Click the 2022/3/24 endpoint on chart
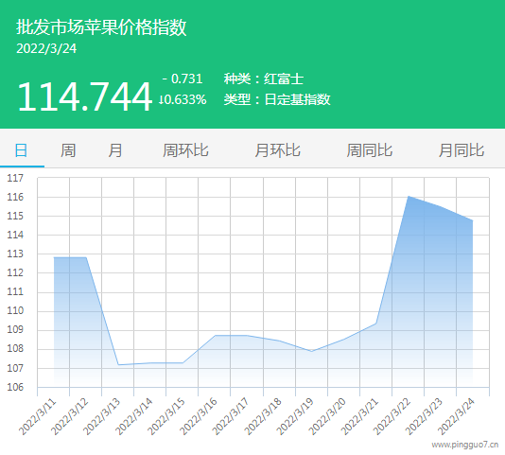 coord(473,220)
